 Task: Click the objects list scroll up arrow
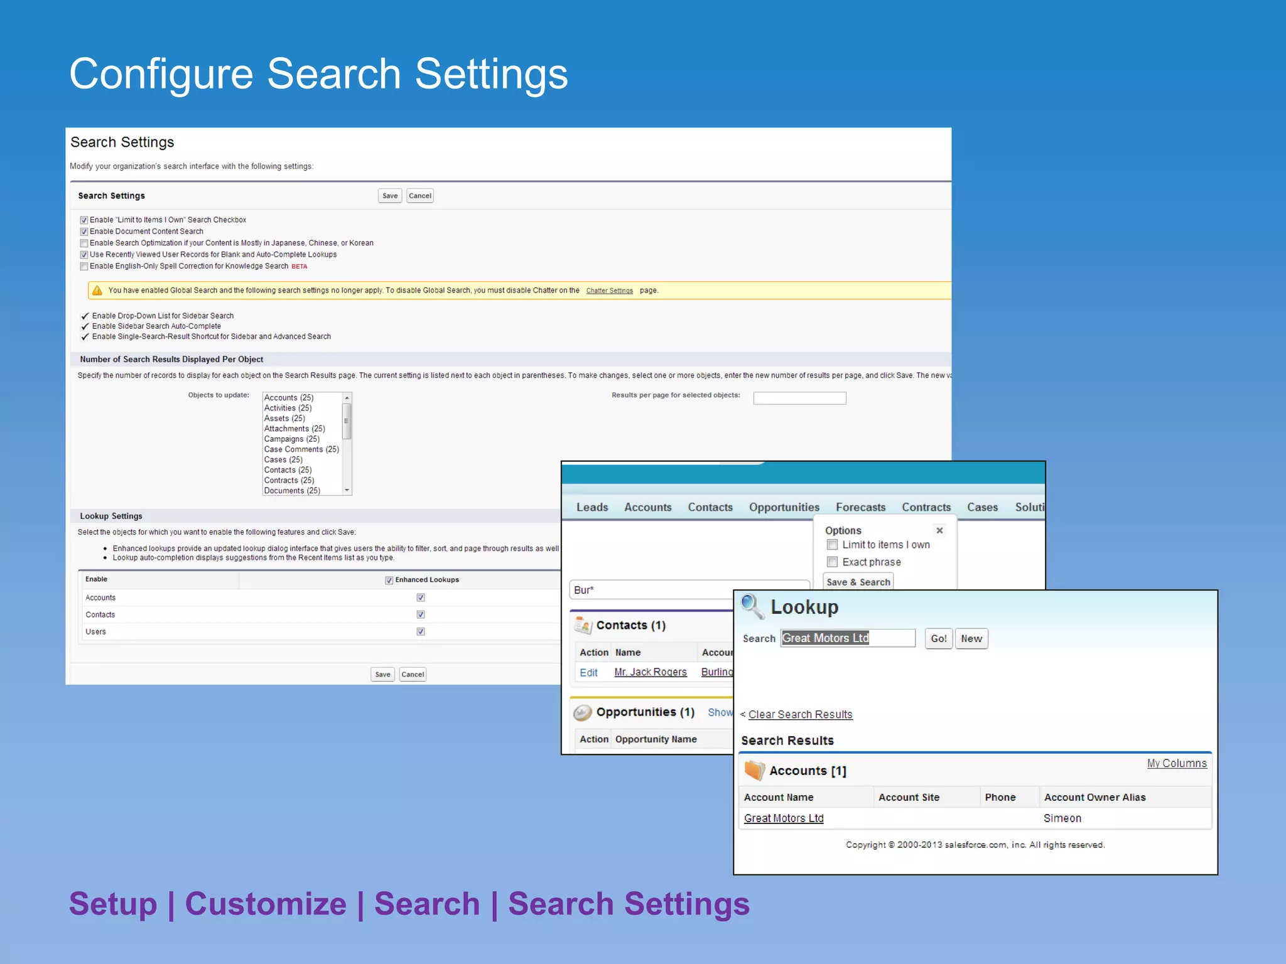pyautogui.click(x=347, y=398)
